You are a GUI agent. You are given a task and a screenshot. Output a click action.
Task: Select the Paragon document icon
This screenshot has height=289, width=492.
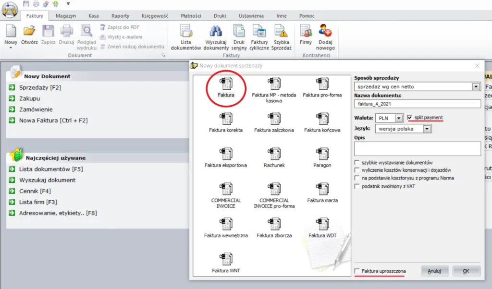(322, 154)
